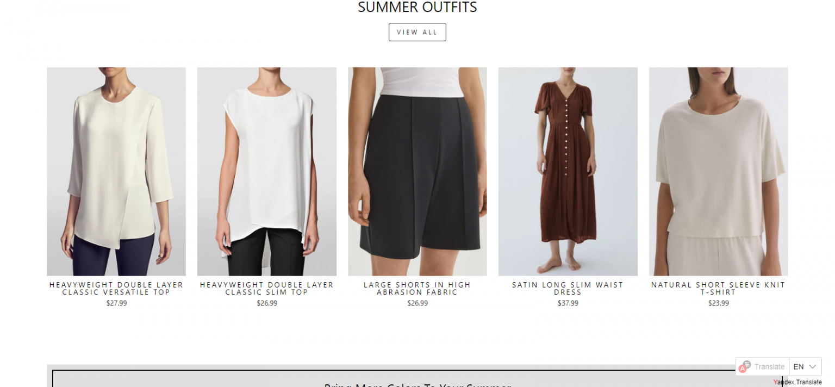This screenshot has height=387, width=835.
Task: Click the $23.99 price under knit T-shirt
Action: pyautogui.click(x=718, y=303)
